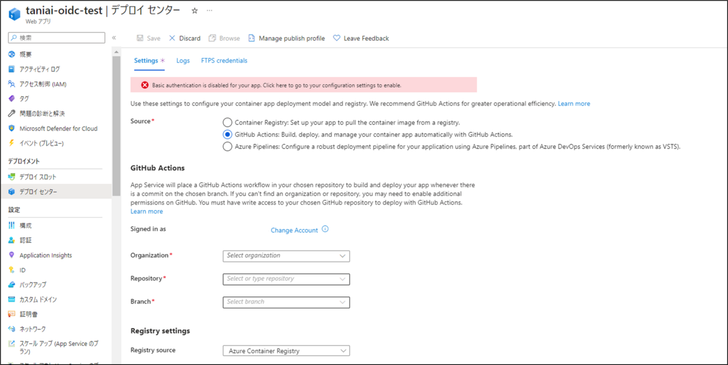Click the basic authentication disabled error banner
The height and width of the screenshot is (365, 728).
[304, 85]
